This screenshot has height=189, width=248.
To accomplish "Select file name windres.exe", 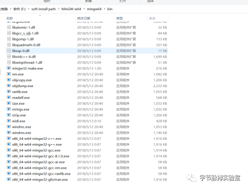I will point(21,133).
